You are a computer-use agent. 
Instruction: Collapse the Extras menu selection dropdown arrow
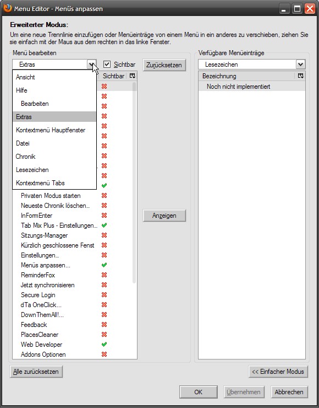pos(92,65)
